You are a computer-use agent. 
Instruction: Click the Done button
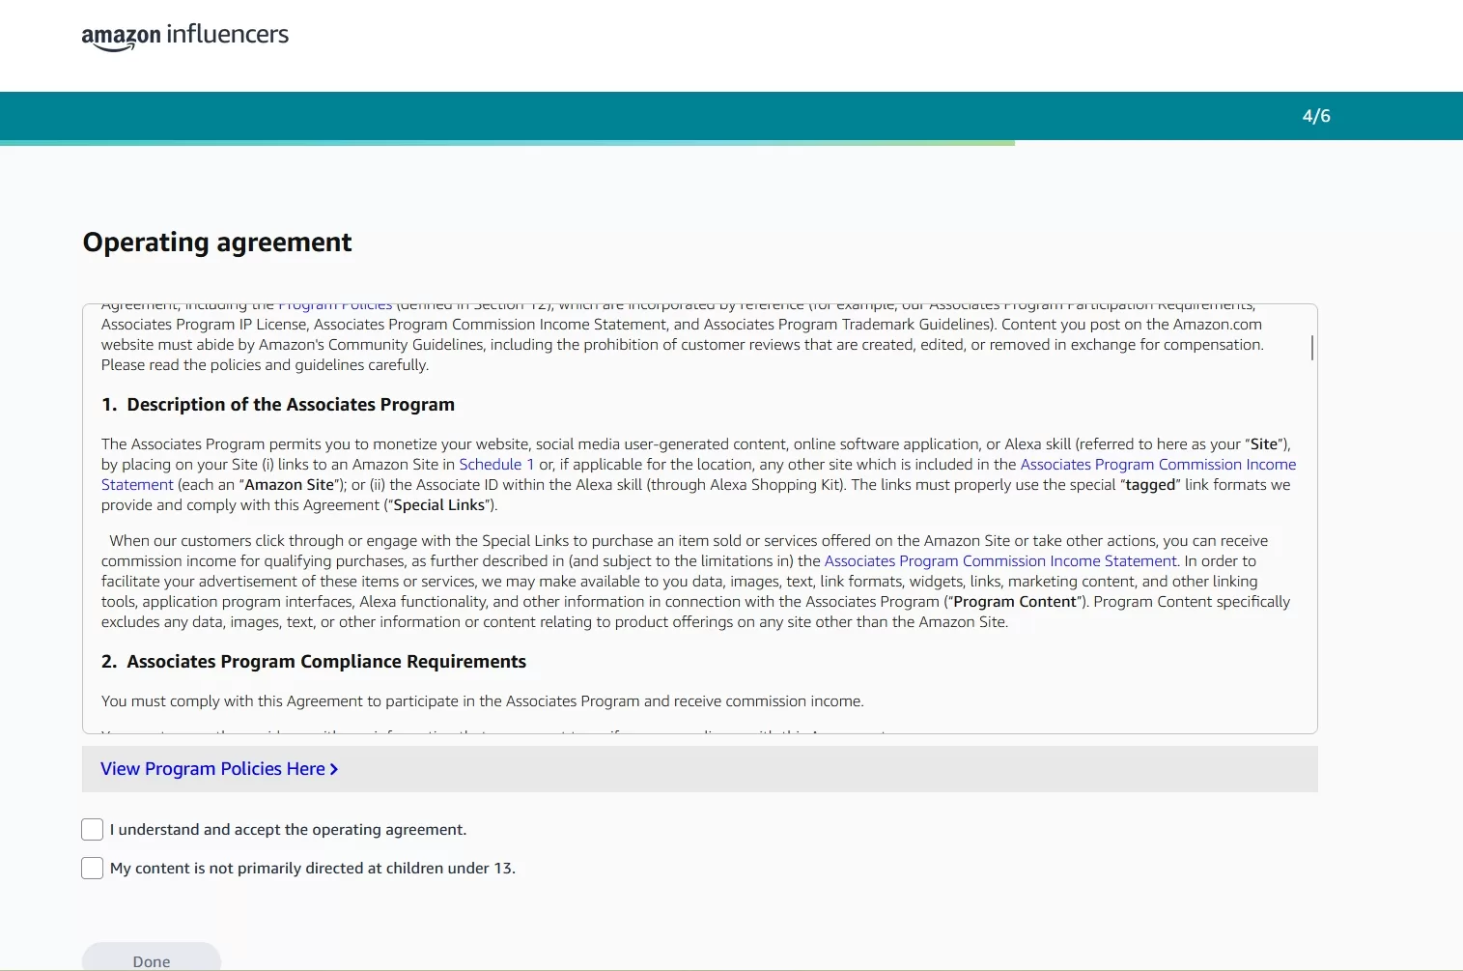[152, 958]
